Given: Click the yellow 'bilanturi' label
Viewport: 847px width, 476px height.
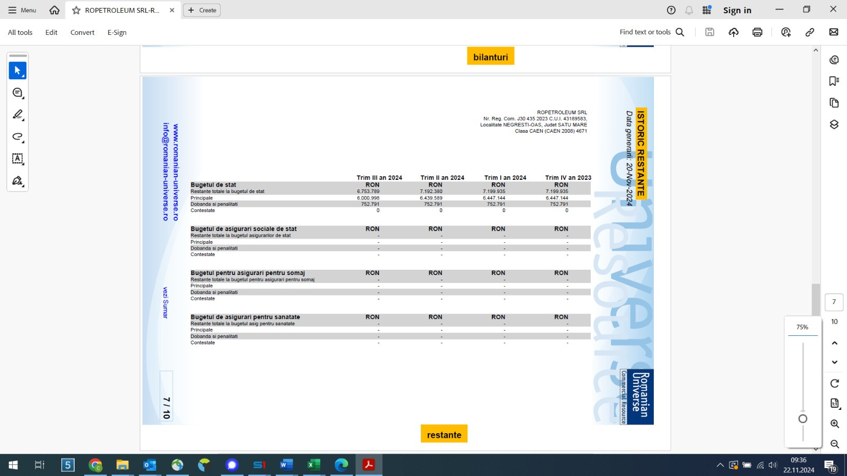Looking at the screenshot, I should click(491, 57).
